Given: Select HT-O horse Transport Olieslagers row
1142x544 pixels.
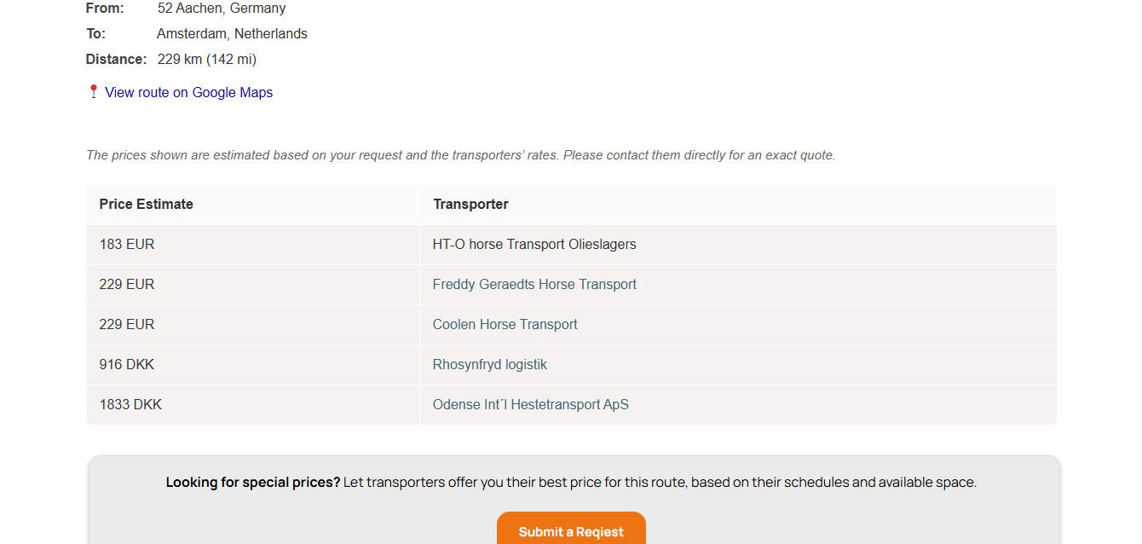Looking at the screenshot, I should coord(534,244).
